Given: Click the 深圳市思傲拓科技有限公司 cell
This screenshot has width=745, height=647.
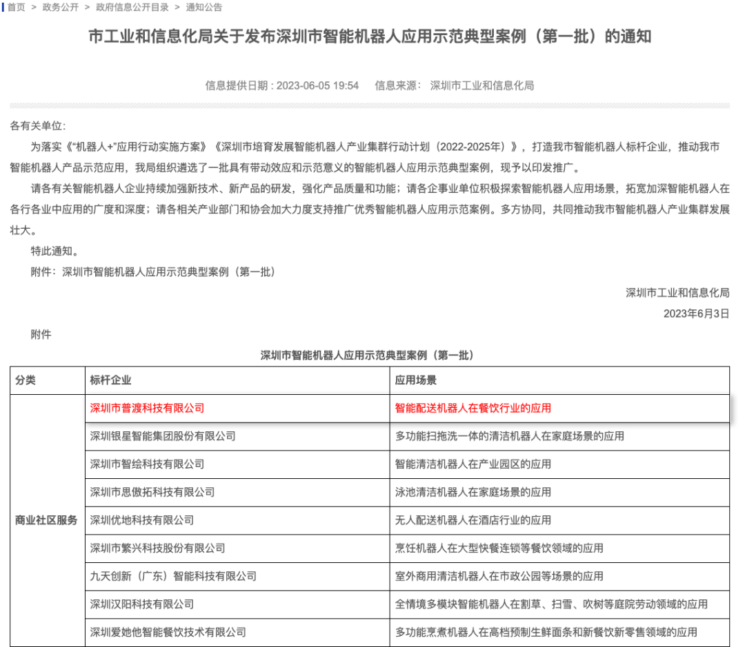Looking at the screenshot, I should point(152,492).
